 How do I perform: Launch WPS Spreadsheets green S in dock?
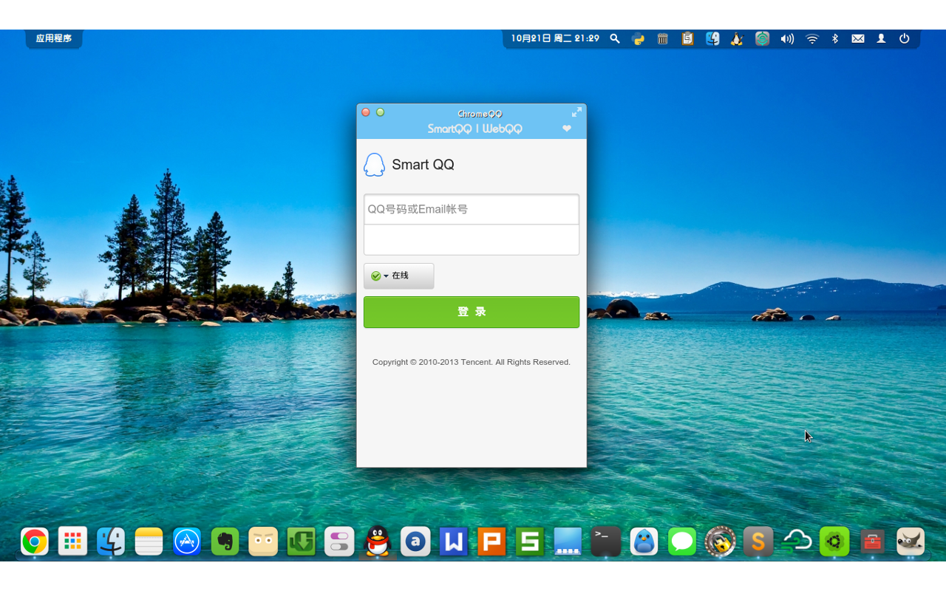[530, 542]
